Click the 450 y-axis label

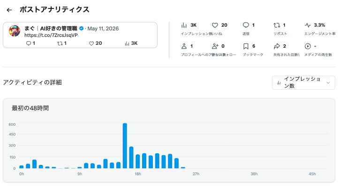(12, 134)
